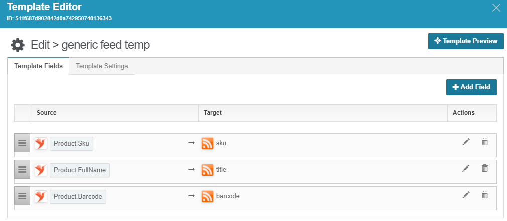507x221 pixels.
Task: Click the 'Edit > generic feed temp' heading
Action: (90, 45)
